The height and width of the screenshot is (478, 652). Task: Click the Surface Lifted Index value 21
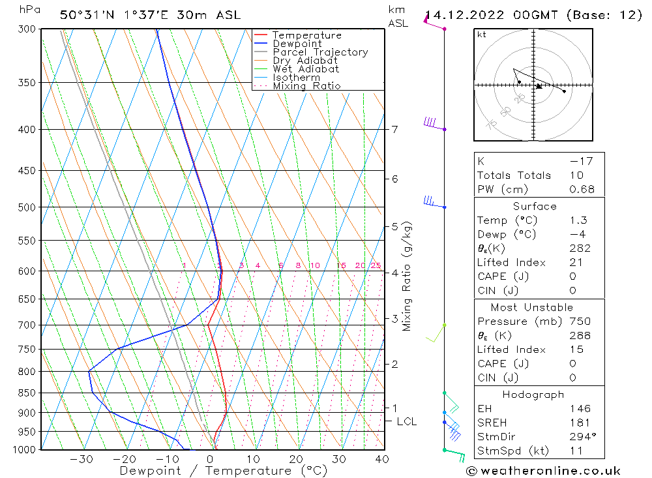(576, 263)
